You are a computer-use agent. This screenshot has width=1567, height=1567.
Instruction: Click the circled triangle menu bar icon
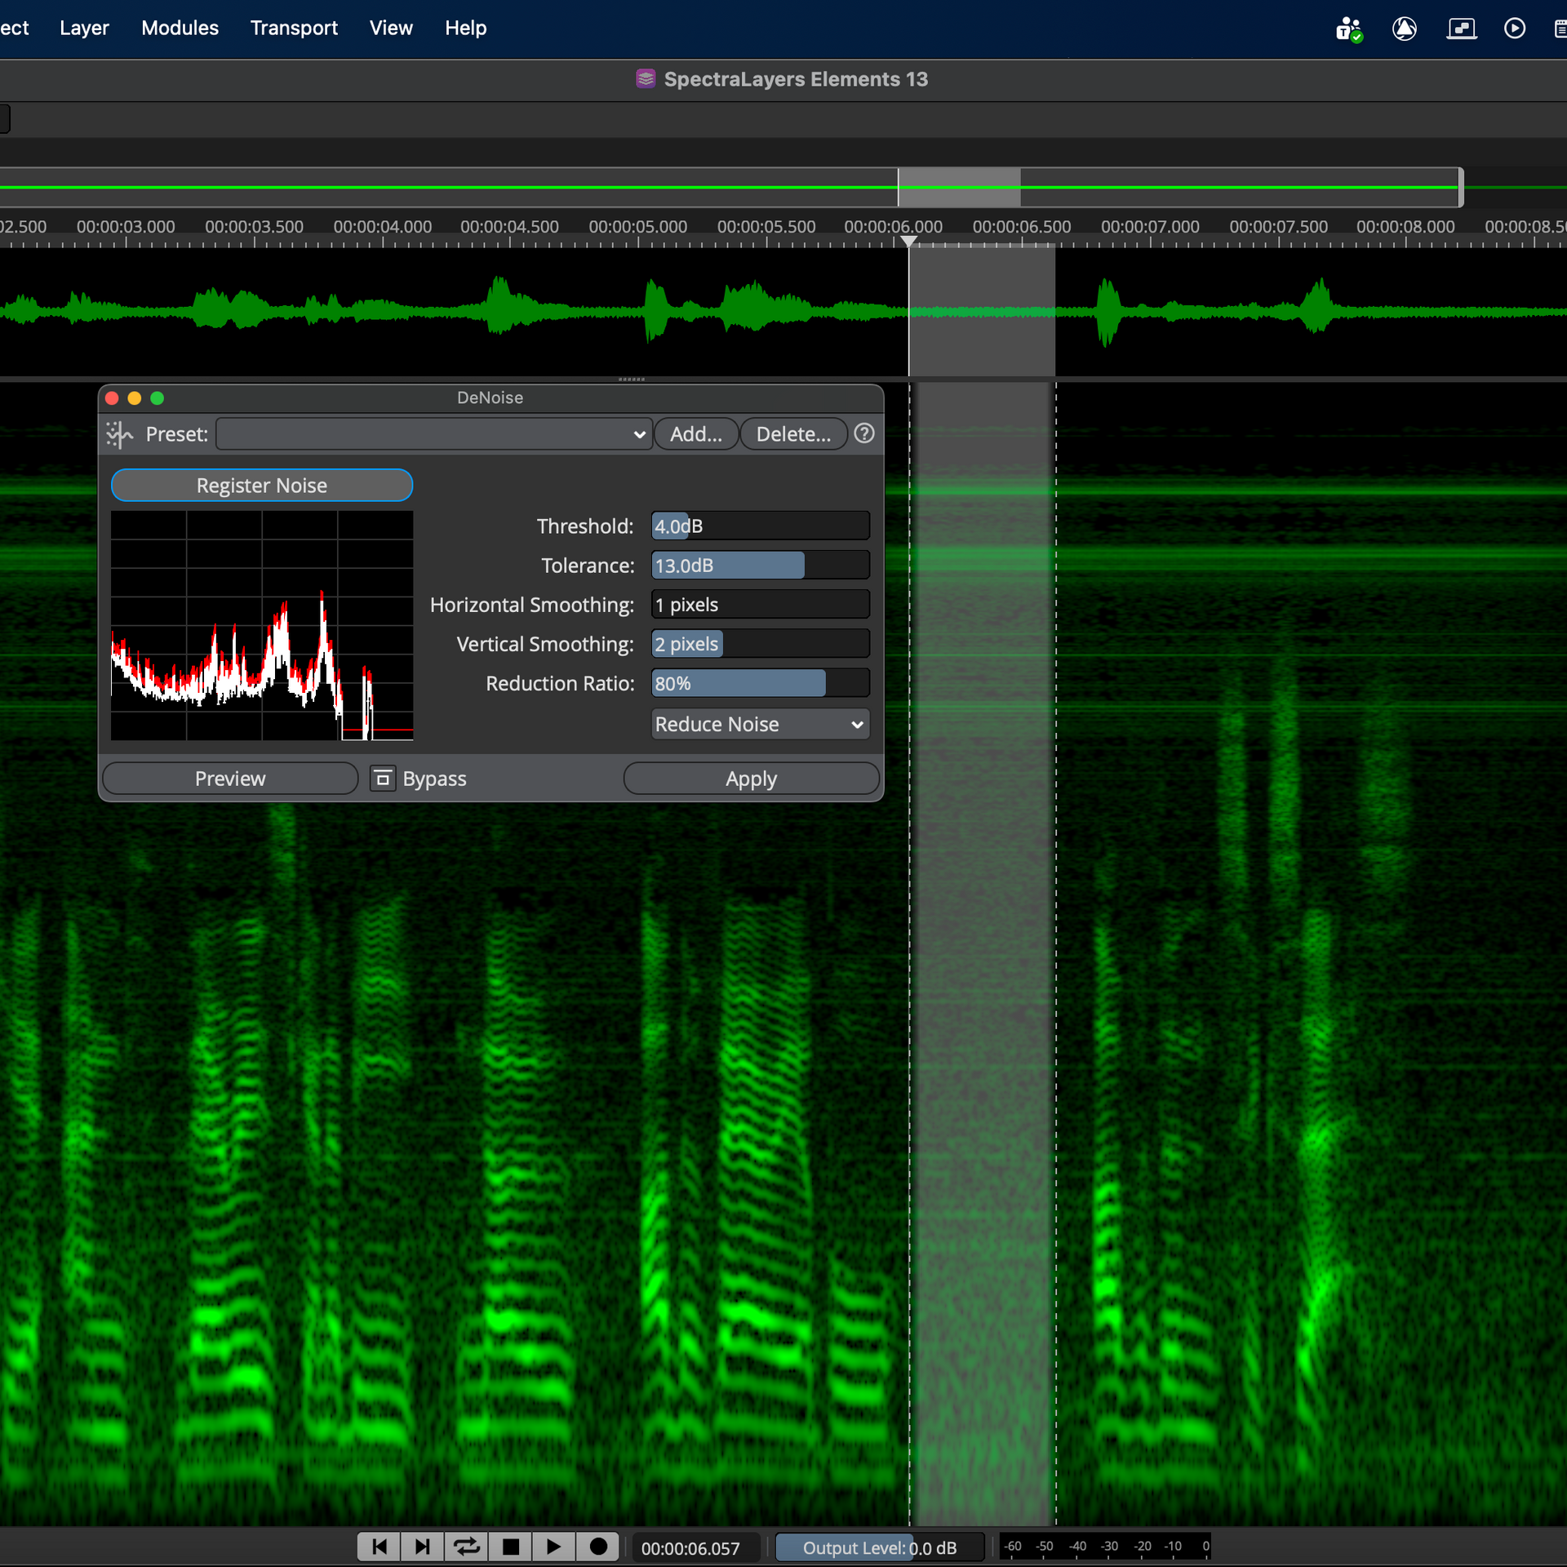click(1404, 29)
